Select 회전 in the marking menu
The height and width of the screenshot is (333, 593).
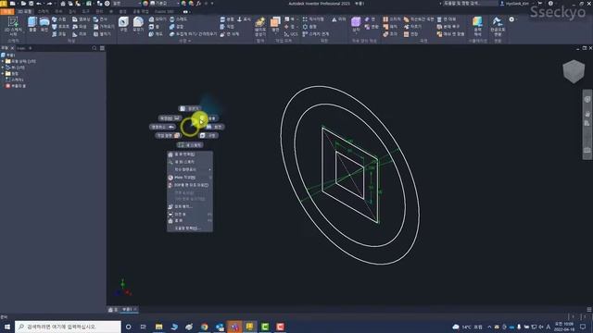click(215, 127)
